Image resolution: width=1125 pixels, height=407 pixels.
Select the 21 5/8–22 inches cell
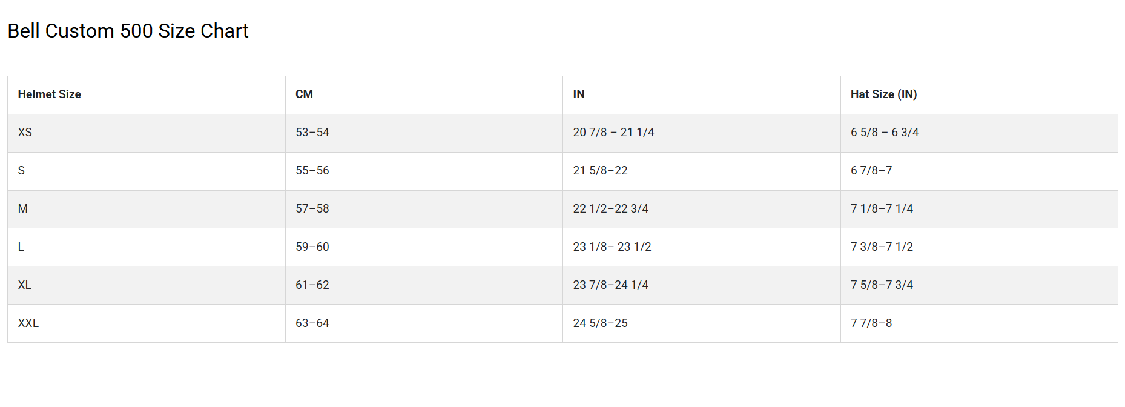(600, 171)
